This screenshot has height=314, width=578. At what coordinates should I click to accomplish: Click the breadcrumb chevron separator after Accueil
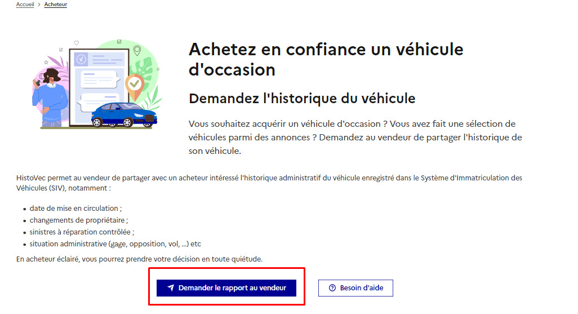click(x=39, y=5)
